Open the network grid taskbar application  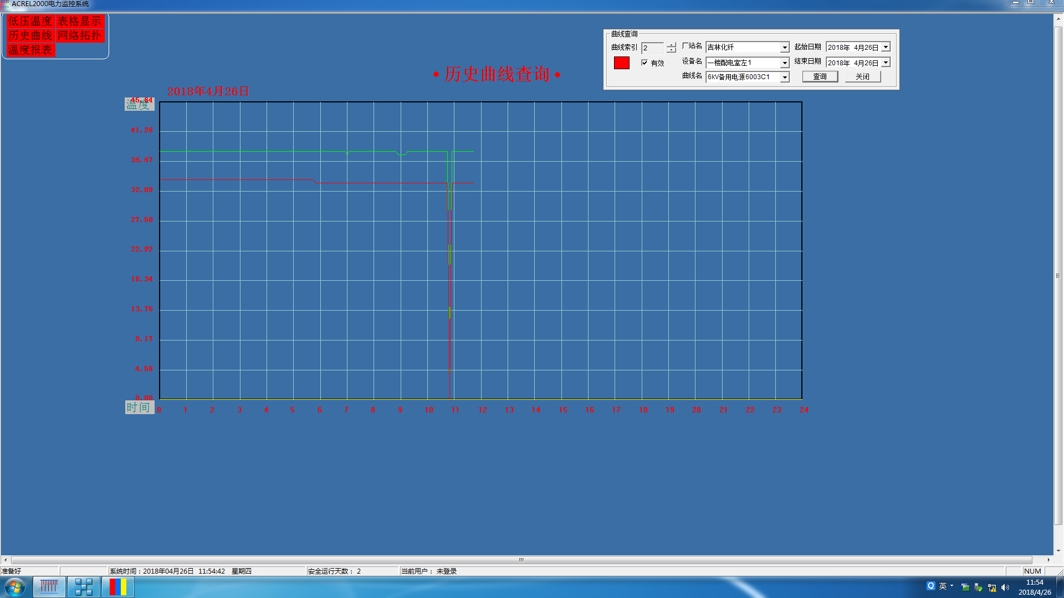[x=84, y=587]
